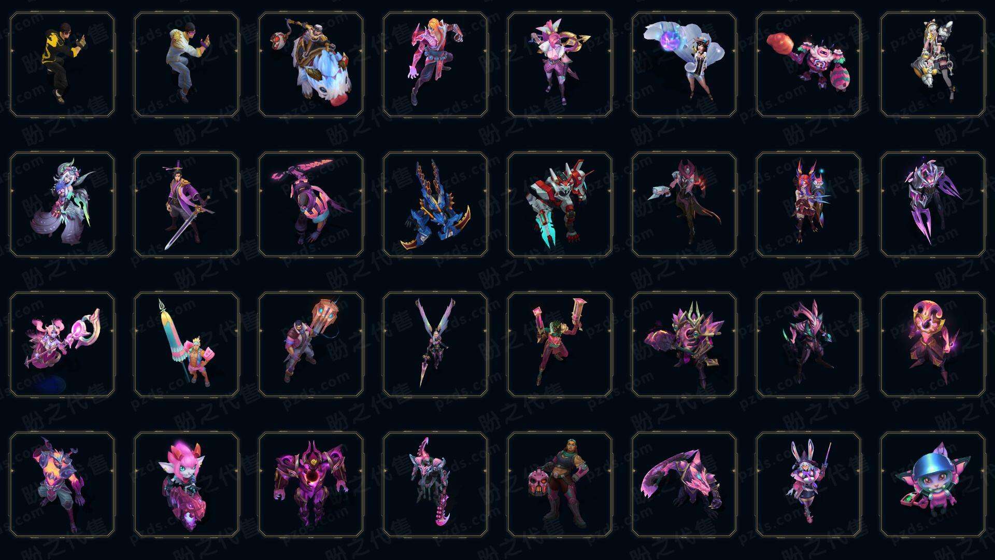The height and width of the screenshot is (560, 995).
Task: Pick the yordle with blue helmet
Action: click(x=933, y=484)
